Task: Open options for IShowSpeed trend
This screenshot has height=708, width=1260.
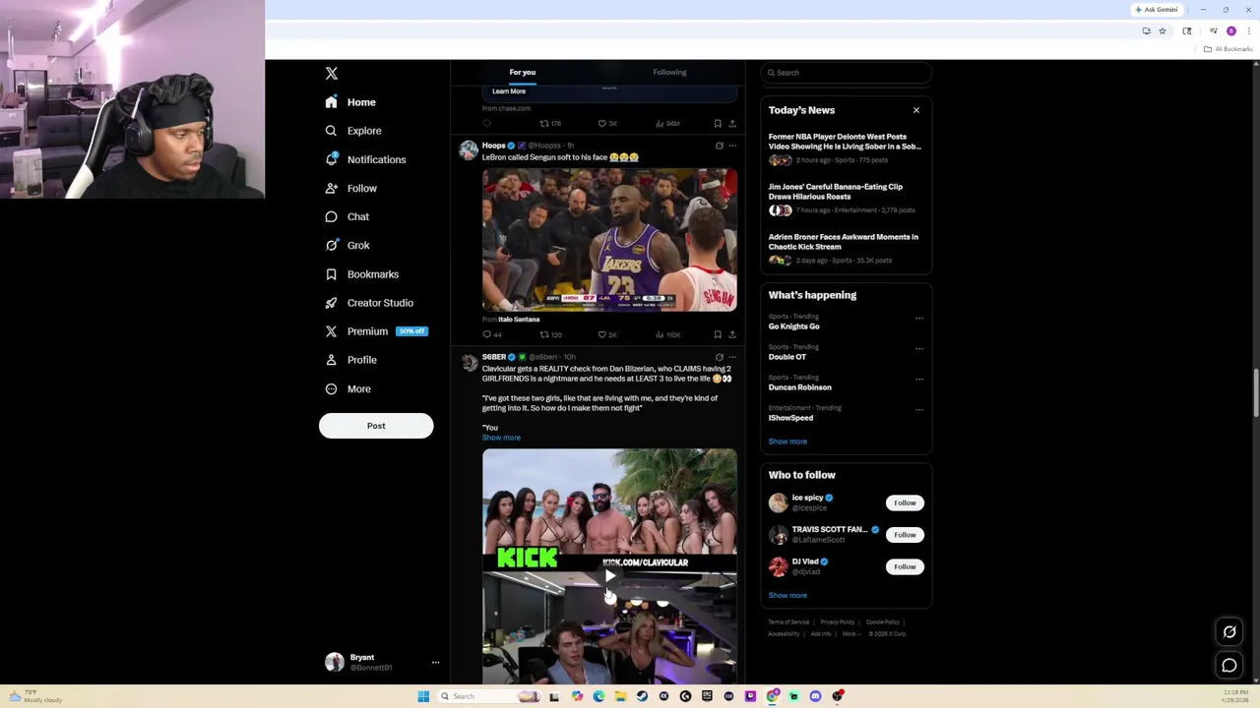Action: (919, 410)
